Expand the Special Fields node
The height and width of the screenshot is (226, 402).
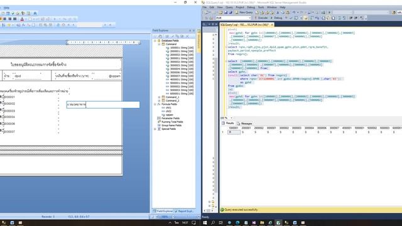point(155,129)
